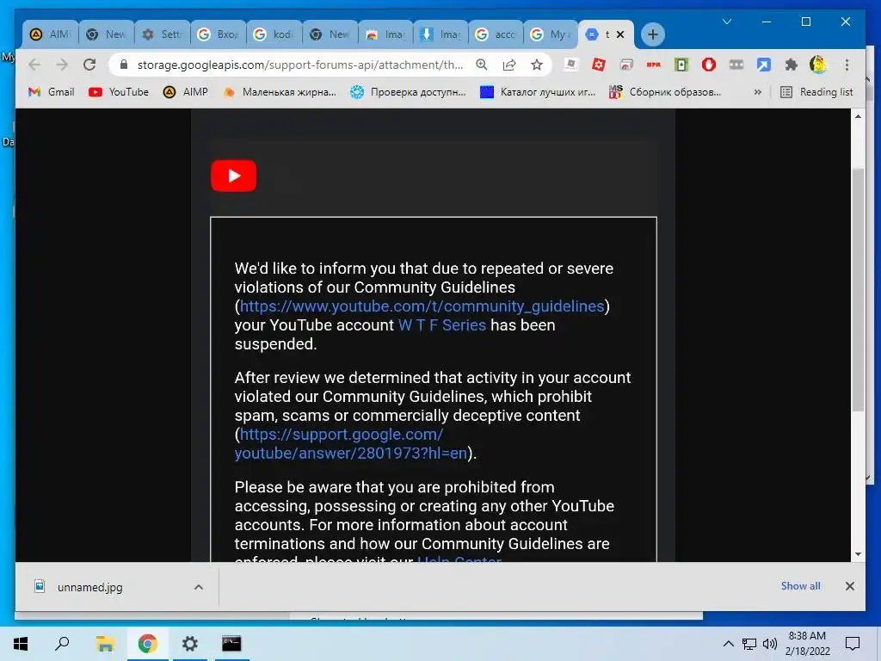This screenshot has width=881, height=661.
Task: Click the page vertical scrollbar thumb
Action: pos(858,289)
